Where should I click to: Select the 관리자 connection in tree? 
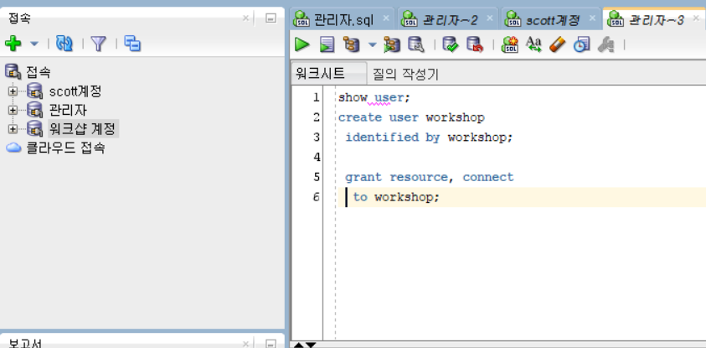pos(68,110)
